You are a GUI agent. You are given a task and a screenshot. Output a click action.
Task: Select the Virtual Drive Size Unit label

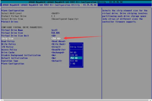coord(15,36)
